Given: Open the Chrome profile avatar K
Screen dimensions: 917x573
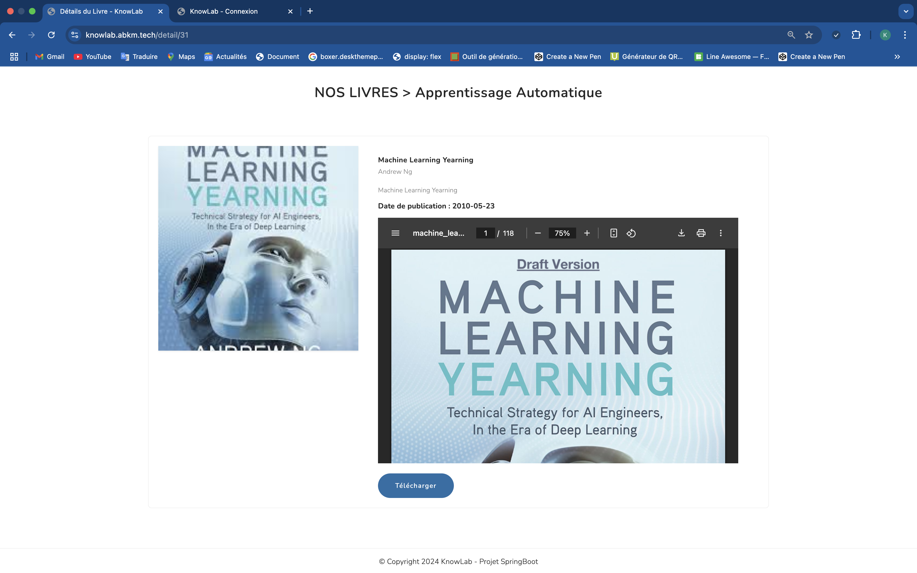Looking at the screenshot, I should click(885, 35).
